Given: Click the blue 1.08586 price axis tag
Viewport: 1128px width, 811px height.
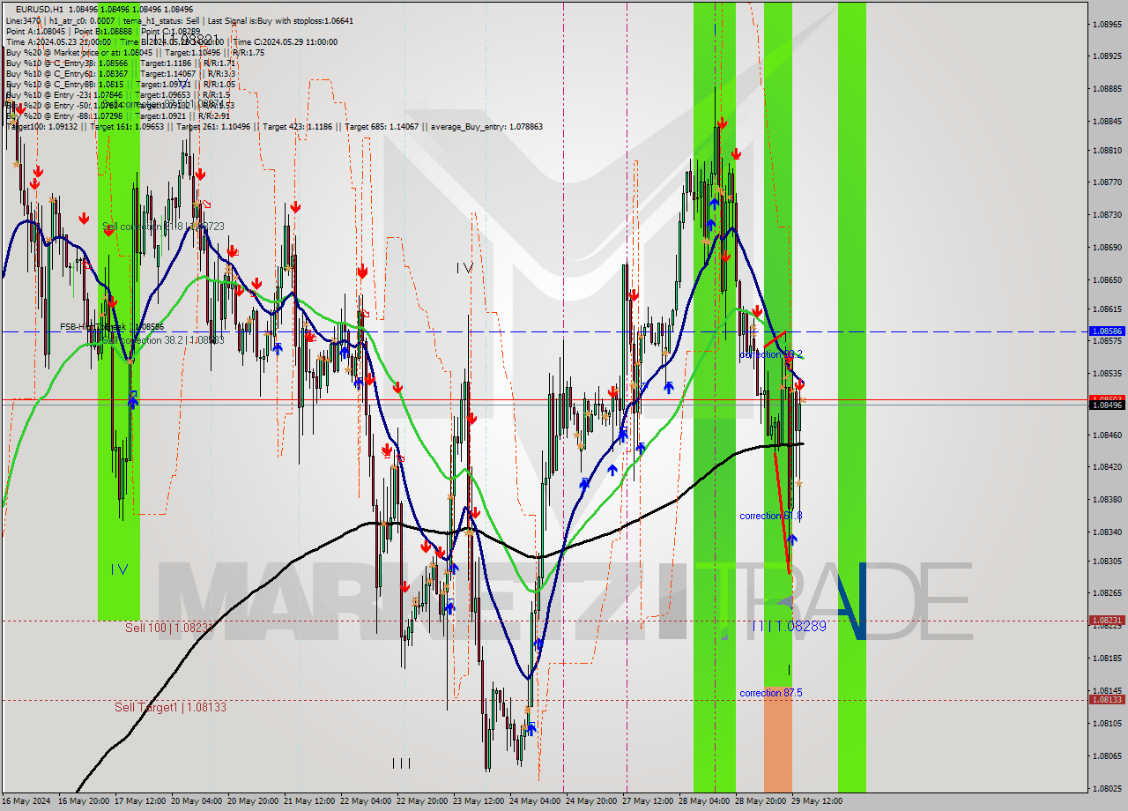Looking at the screenshot, I should (1107, 331).
